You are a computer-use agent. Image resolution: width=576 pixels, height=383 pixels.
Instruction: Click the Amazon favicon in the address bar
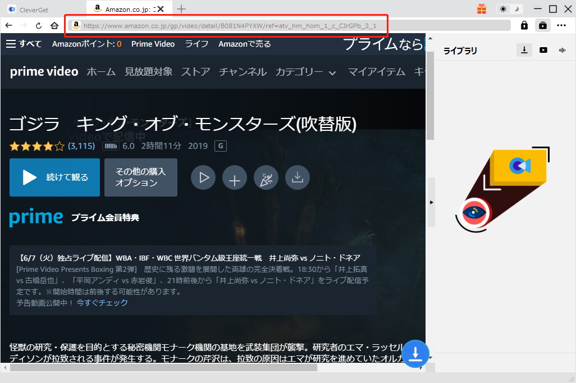tap(76, 25)
